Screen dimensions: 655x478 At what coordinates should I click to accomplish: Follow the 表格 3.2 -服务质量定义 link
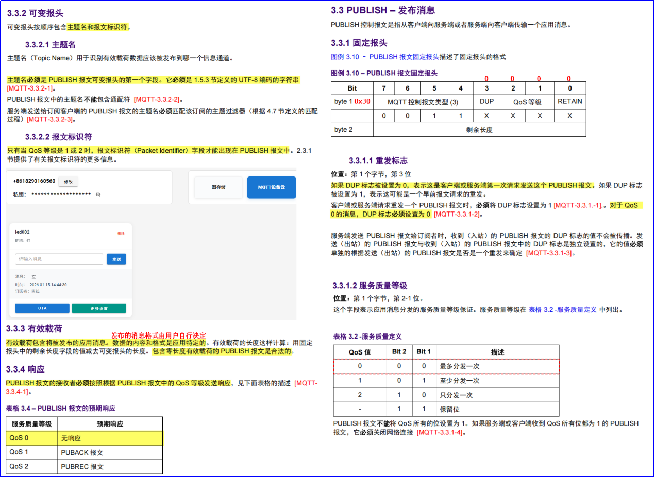[x=563, y=310]
